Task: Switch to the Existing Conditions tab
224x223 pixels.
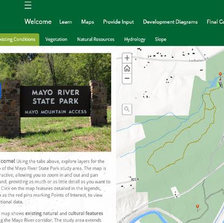Action: (x=19, y=39)
